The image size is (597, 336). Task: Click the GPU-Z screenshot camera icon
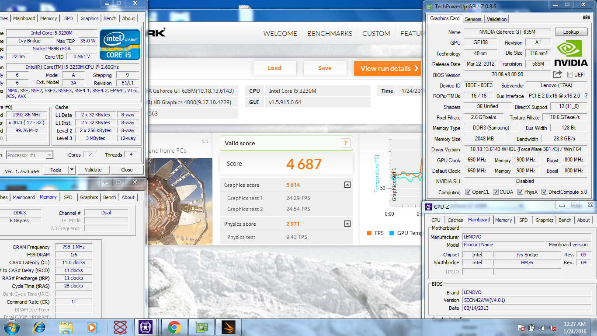(587, 17)
